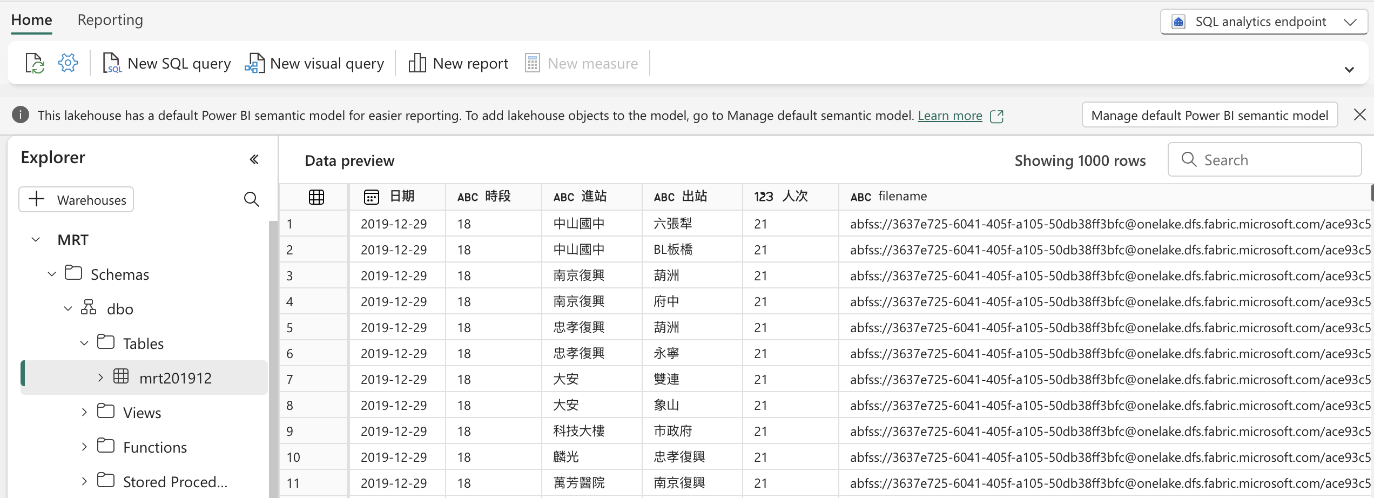Dismiss the semantic model banner
Image resolution: width=1374 pixels, height=498 pixels.
1360,115
